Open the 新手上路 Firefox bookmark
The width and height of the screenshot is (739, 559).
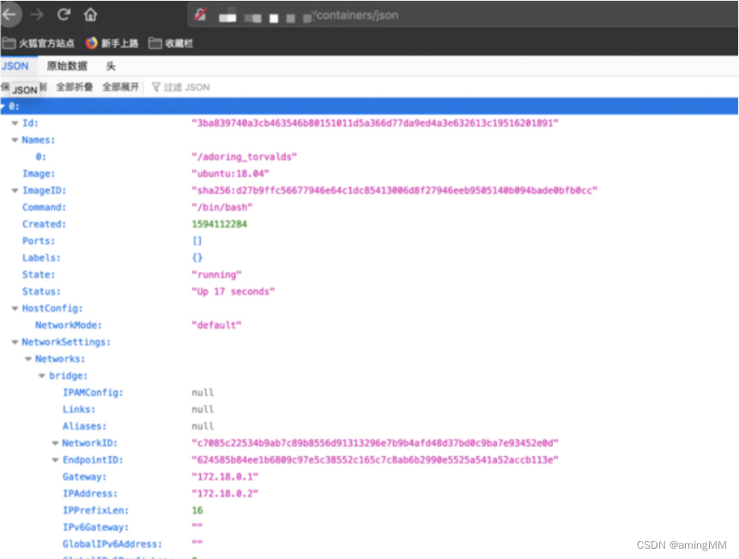tap(112, 43)
